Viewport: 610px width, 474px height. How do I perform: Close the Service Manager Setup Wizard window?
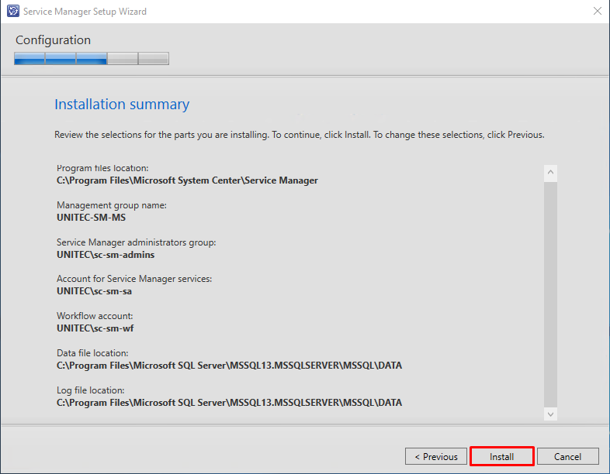tap(597, 11)
